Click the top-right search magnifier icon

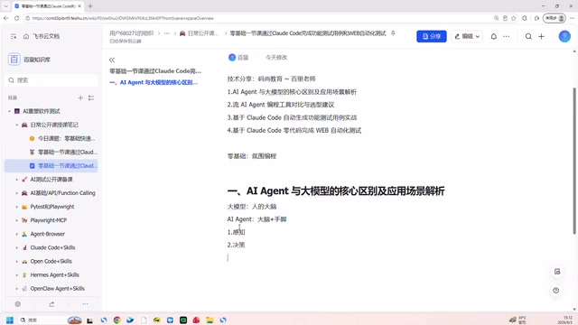(x=528, y=36)
